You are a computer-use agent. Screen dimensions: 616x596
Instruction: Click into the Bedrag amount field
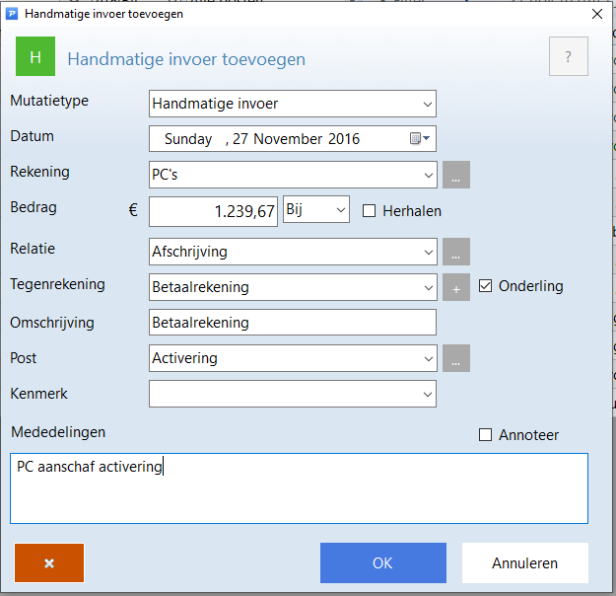tap(213, 211)
